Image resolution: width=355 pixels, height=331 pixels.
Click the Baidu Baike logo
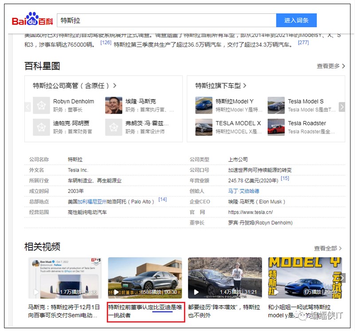click(x=32, y=20)
